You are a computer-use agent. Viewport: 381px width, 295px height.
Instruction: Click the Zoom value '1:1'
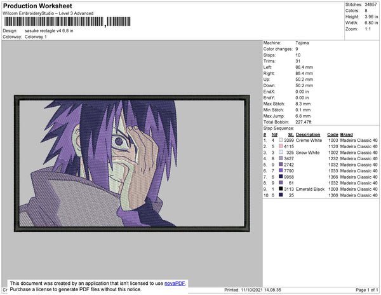368,29
